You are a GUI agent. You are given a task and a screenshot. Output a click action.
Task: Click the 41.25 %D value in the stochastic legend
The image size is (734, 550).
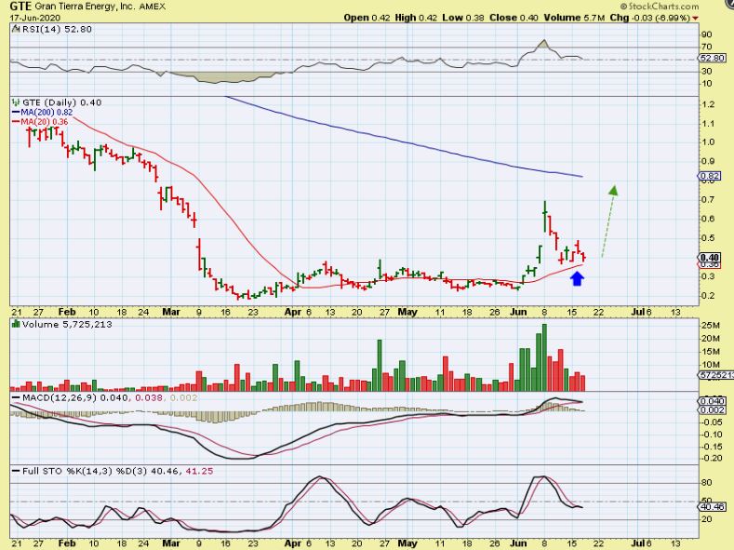(199, 471)
